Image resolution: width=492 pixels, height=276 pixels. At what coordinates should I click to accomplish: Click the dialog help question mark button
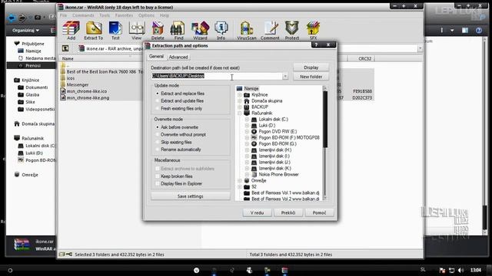tap(316, 44)
